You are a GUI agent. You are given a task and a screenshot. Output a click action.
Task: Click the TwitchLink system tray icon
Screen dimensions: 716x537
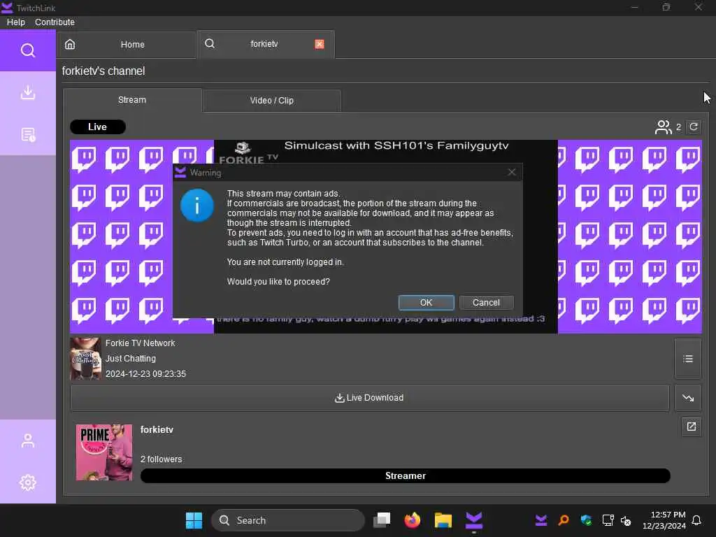click(x=541, y=520)
